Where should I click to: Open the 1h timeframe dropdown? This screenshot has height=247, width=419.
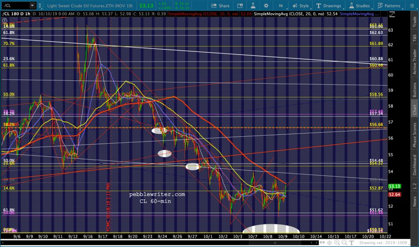tap(282, 6)
